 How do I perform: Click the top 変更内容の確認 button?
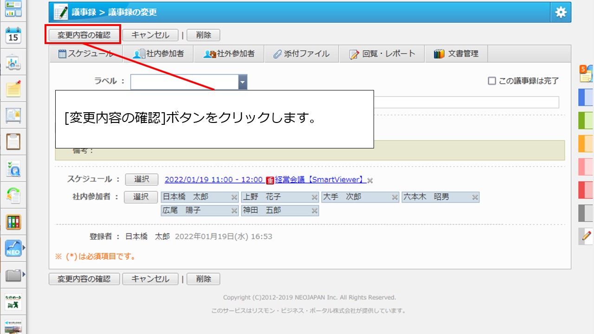[x=84, y=35]
